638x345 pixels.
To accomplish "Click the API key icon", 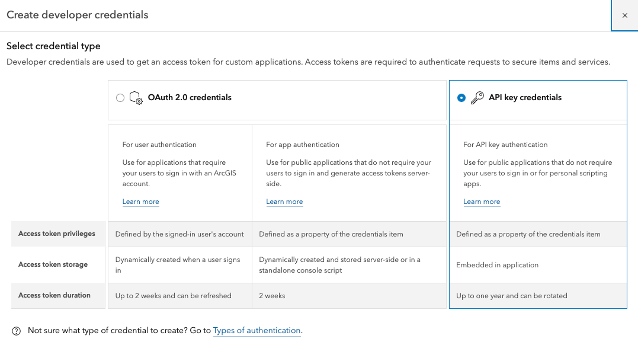I will pyautogui.click(x=477, y=98).
